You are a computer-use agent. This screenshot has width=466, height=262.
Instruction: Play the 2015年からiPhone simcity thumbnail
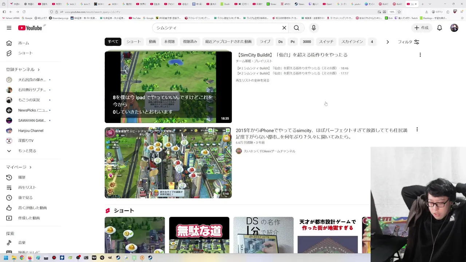pos(168,163)
